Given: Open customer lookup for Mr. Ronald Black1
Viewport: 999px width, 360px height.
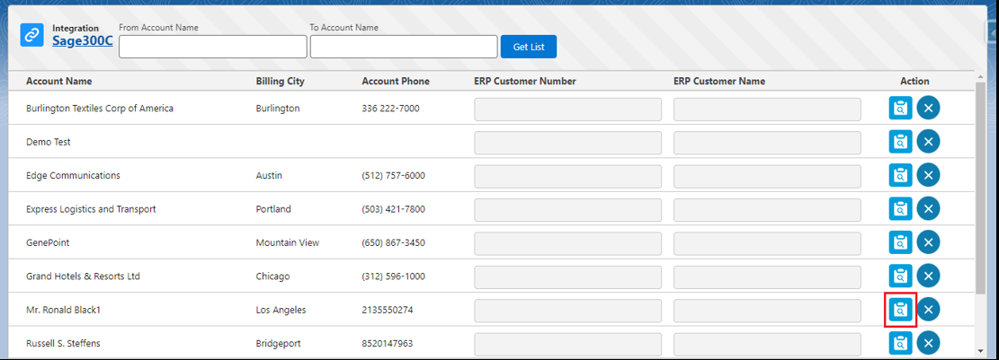Looking at the screenshot, I should point(900,310).
